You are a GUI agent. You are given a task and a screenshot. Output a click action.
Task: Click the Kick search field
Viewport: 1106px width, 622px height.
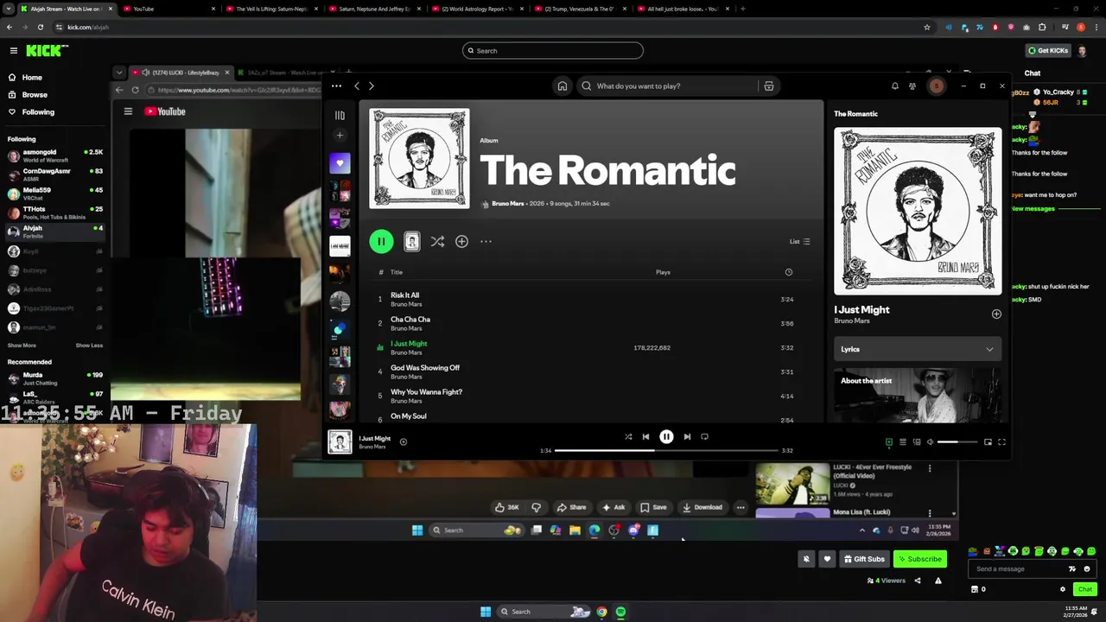(553, 51)
